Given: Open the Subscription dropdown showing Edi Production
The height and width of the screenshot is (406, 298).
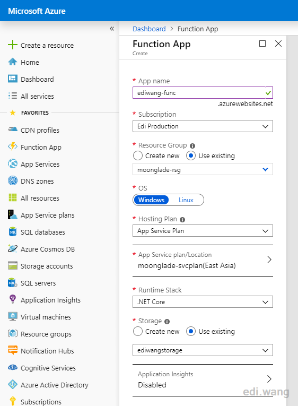Looking at the screenshot, I should pyautogui.click(x=203, y=126).
